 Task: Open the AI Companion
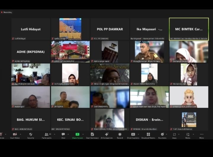[106, 135]
